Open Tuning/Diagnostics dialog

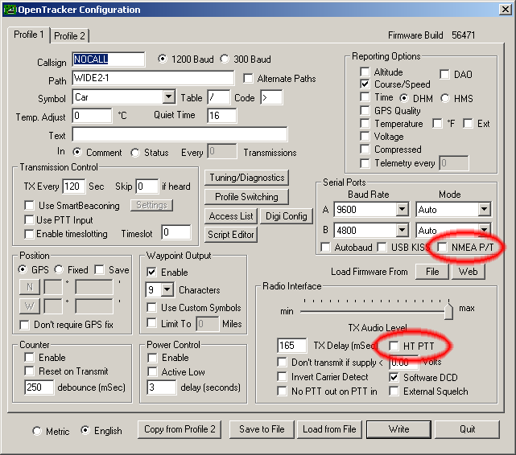point(247,178)
